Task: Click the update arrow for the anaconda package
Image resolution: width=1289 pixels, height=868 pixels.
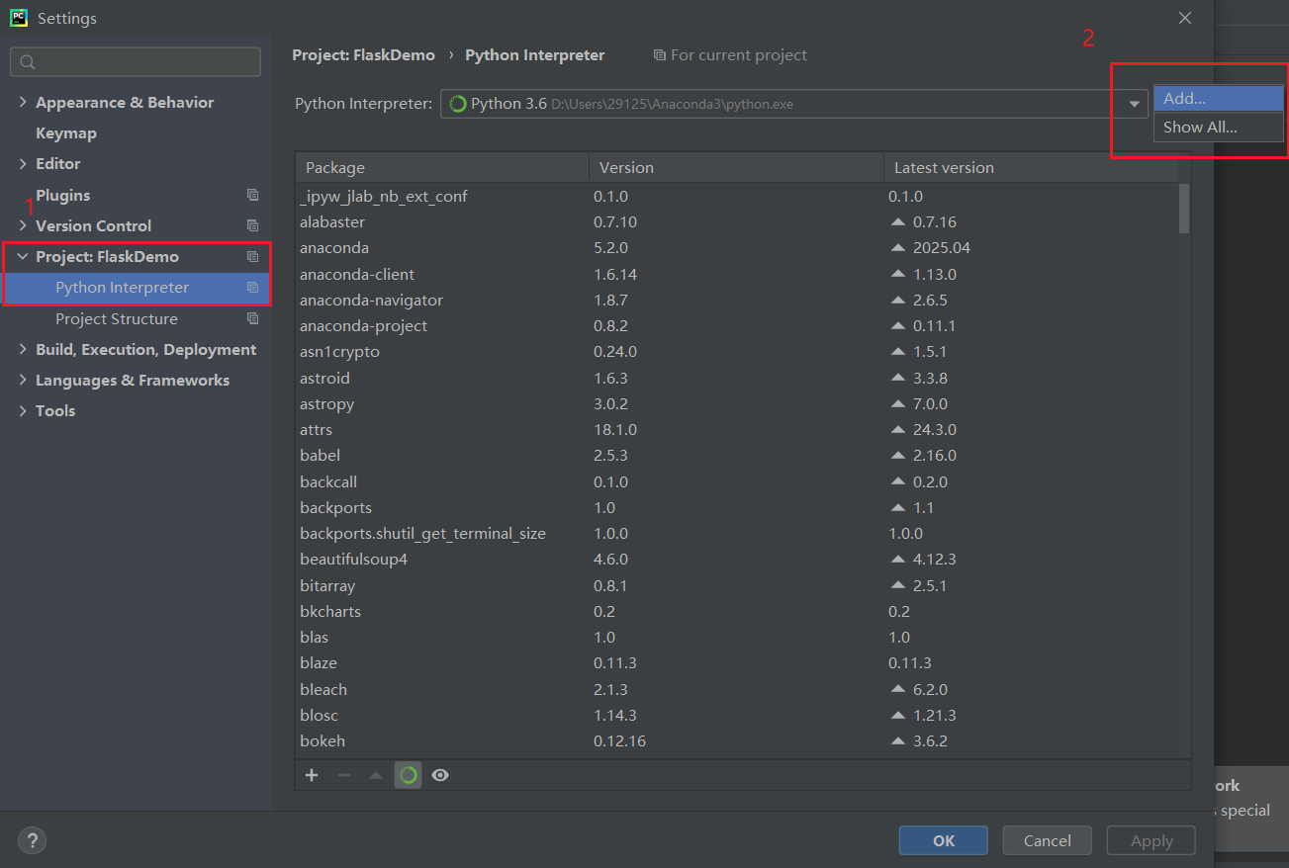Action: (898, 247)
